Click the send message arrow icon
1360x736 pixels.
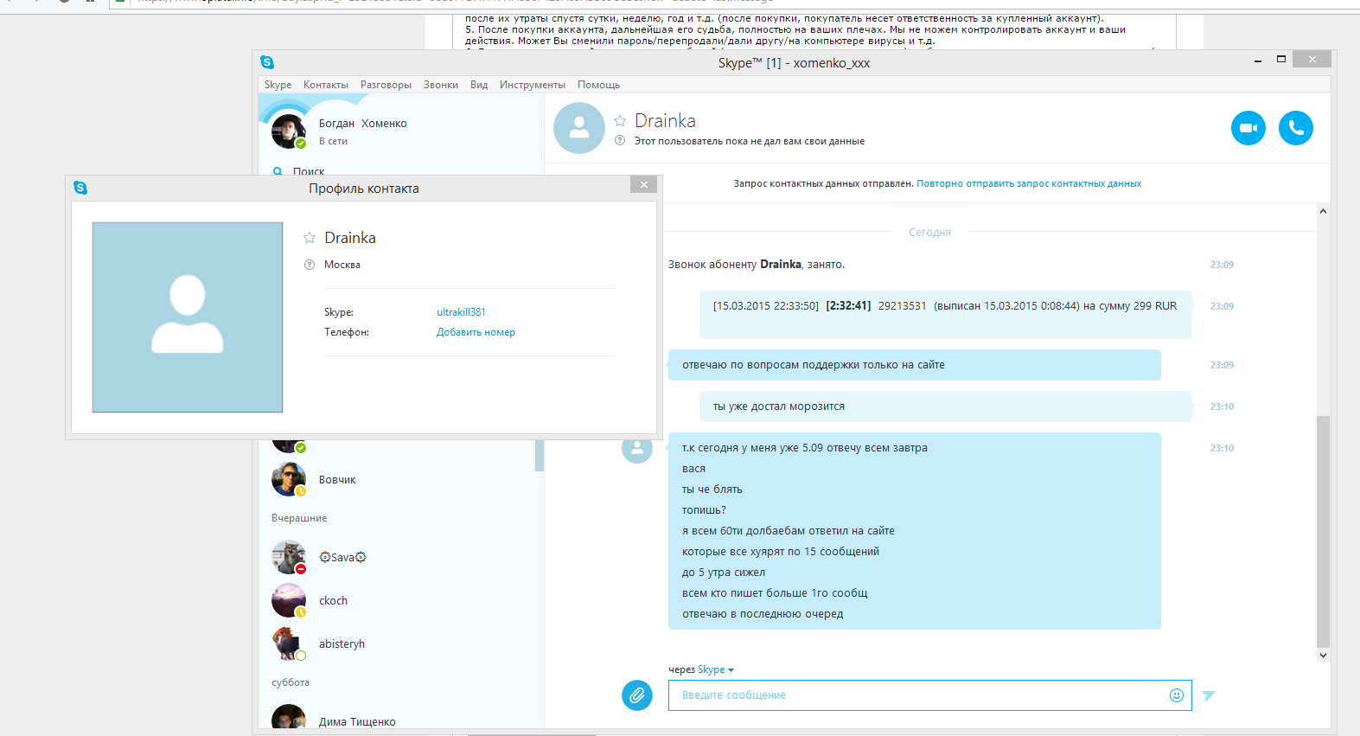pos(1209,695)
